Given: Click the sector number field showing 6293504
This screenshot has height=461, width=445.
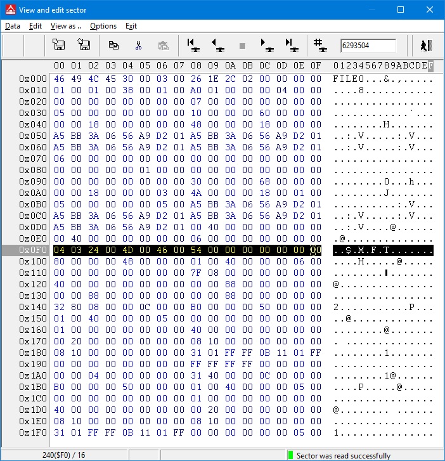Looking at the screenshot, I should click(x=368, y=46).
